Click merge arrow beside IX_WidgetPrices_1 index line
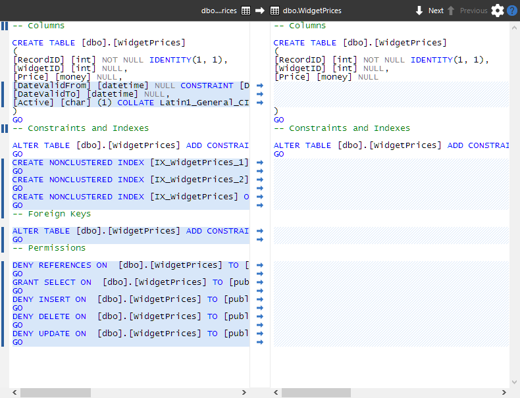 (259, 162)
